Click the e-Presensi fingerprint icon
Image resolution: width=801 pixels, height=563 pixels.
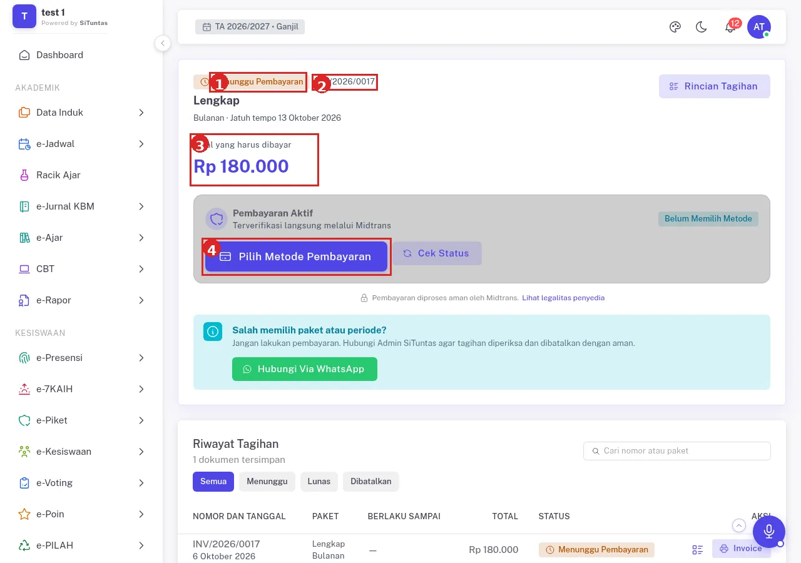[24, 358]
